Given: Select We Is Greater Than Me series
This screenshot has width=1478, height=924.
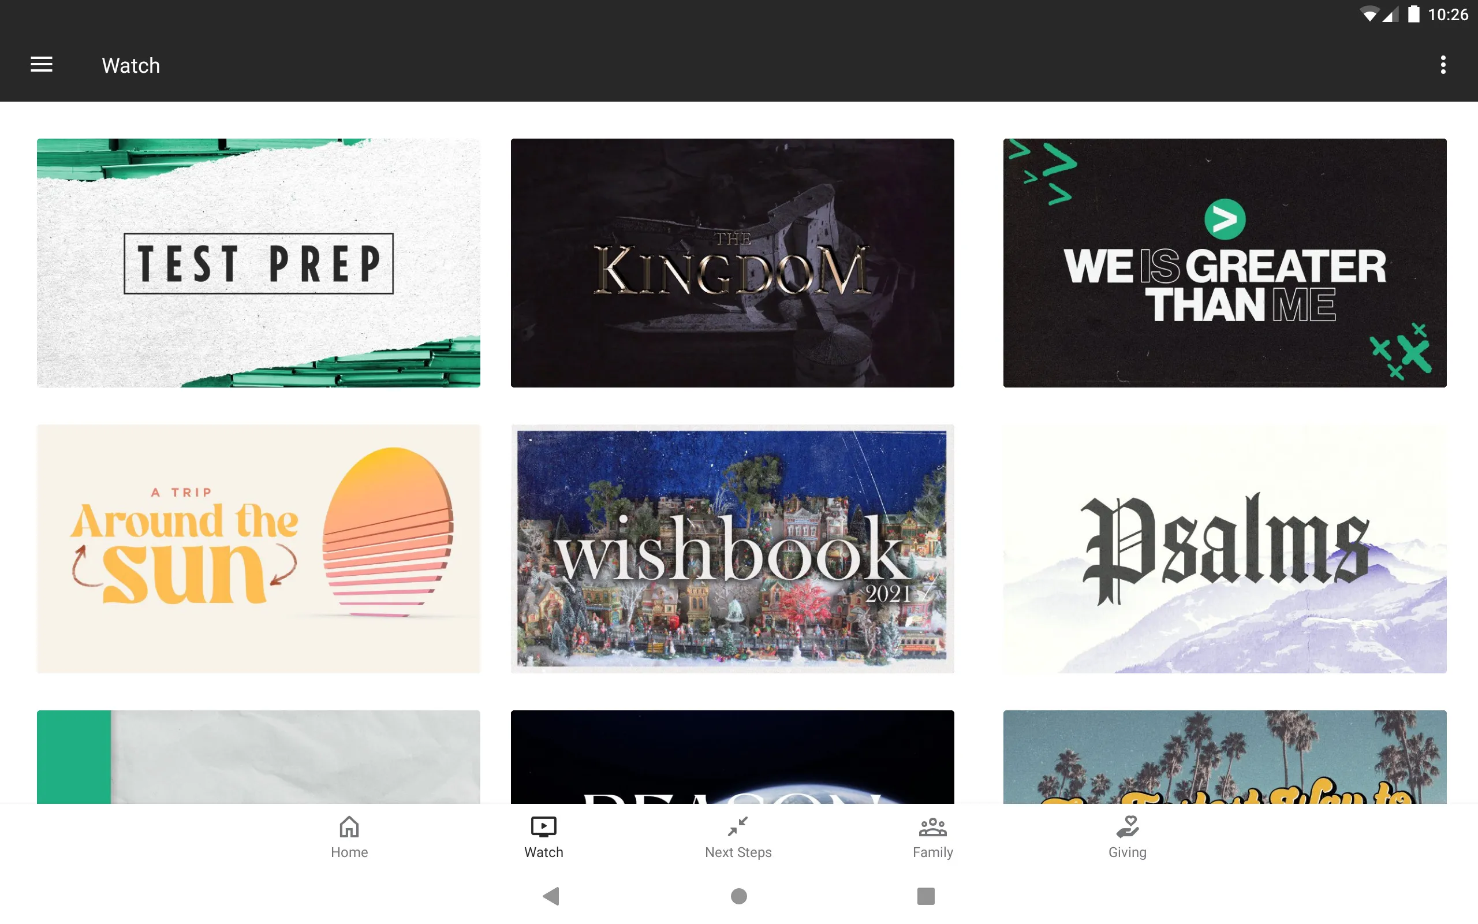Looking at the screenshot, I should tap(1223, 263).
